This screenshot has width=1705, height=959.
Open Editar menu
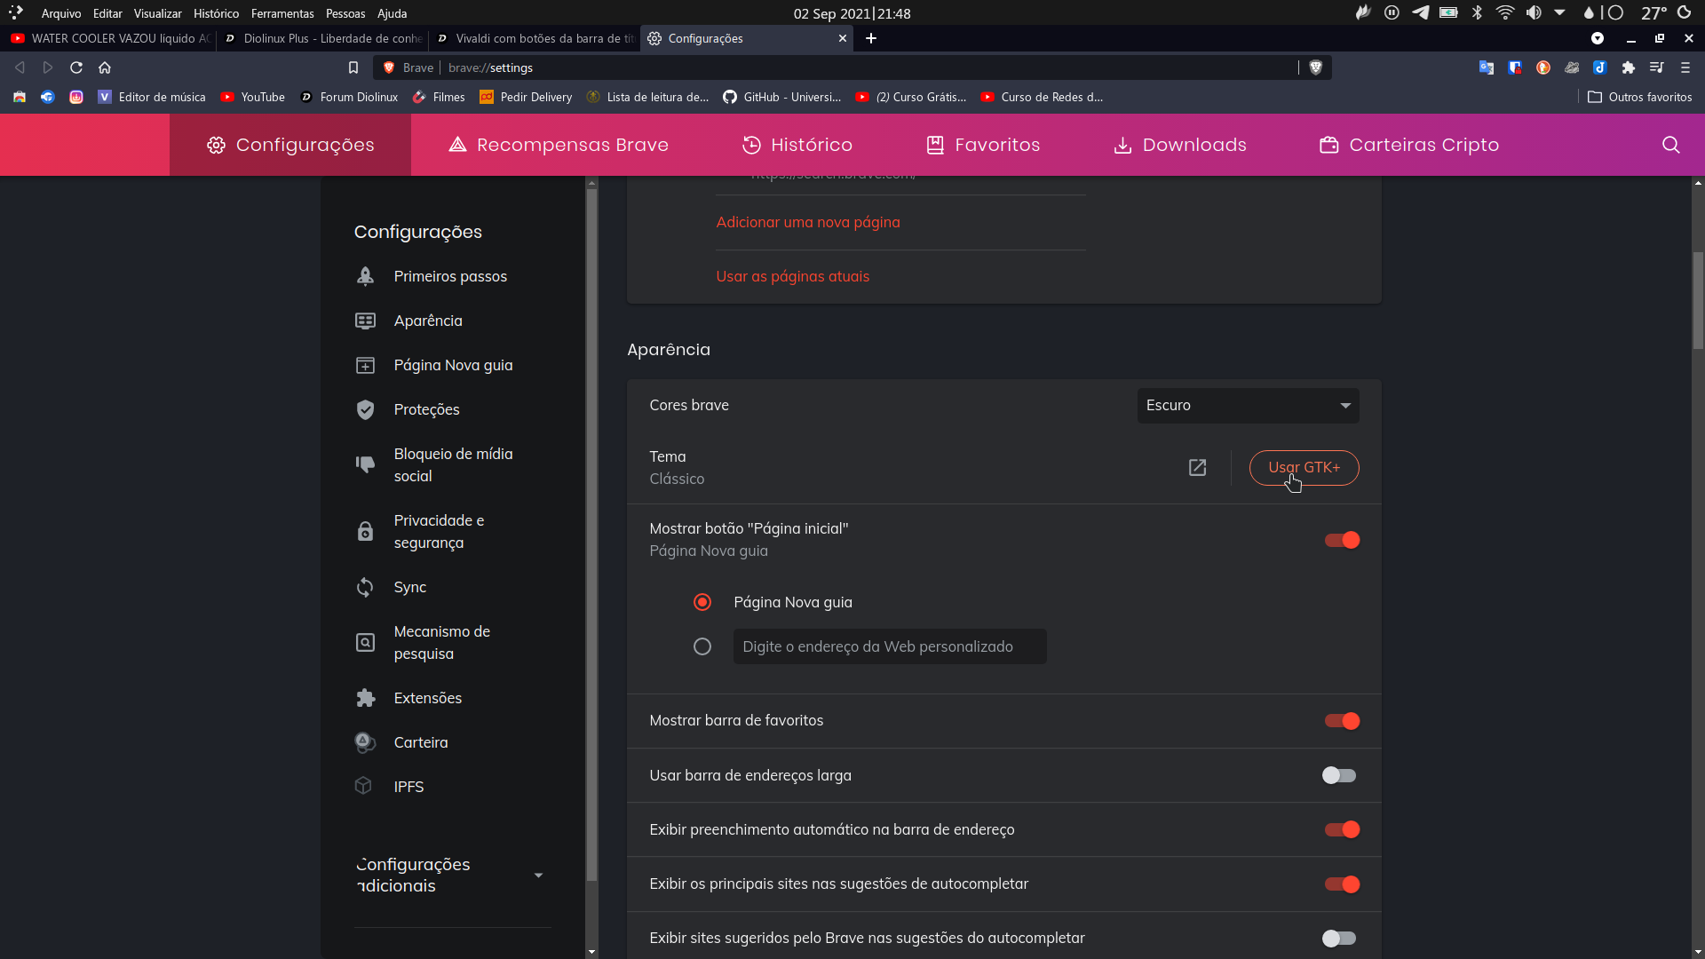[107, 13]
